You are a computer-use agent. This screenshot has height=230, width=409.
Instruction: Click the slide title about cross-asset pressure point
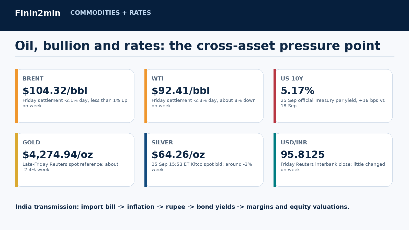click(198, 46)
